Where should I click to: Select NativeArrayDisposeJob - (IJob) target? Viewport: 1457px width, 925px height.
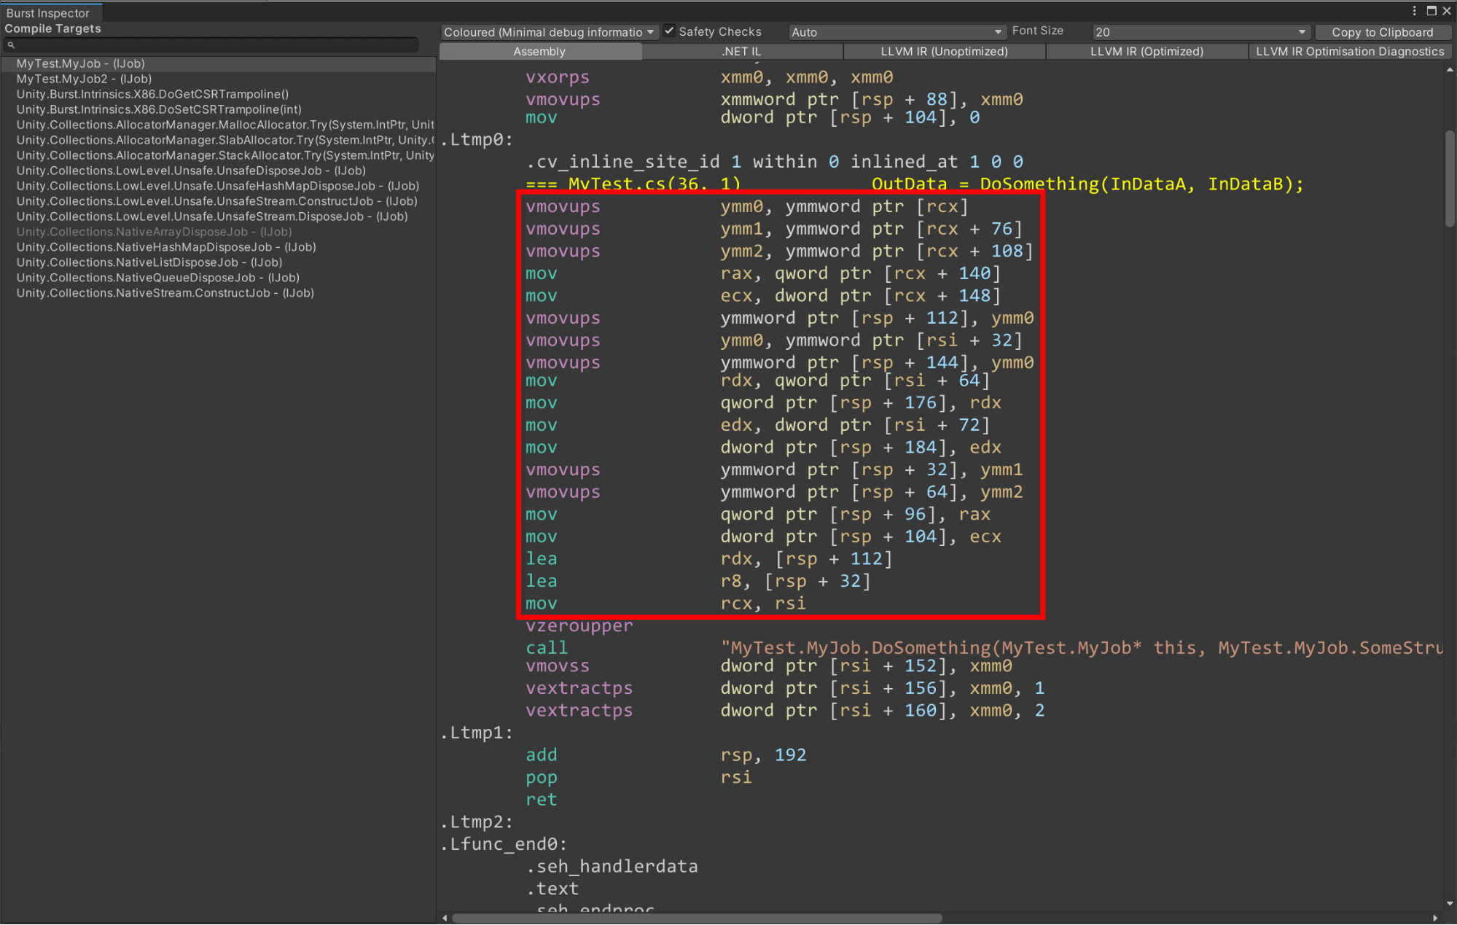click(219, 233)
